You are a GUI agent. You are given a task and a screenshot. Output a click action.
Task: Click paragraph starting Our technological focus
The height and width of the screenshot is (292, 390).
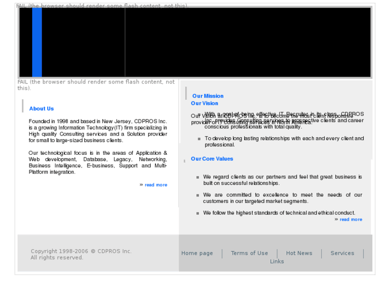coord(98,162)
